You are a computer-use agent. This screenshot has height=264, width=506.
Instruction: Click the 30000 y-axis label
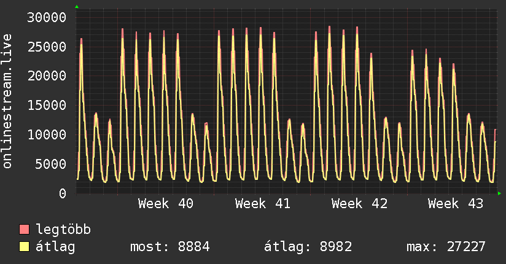47,17
